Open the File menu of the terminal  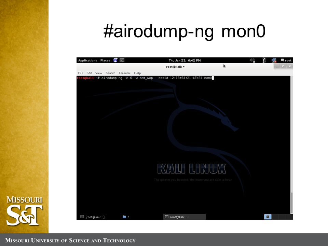coord(81,73)
